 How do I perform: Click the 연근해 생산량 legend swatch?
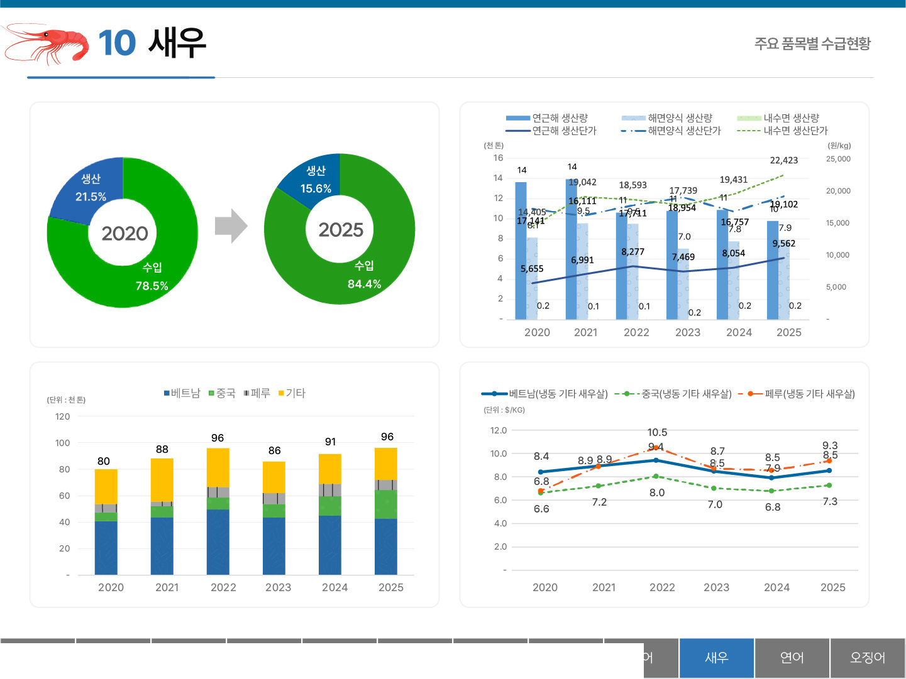(518, 118)
